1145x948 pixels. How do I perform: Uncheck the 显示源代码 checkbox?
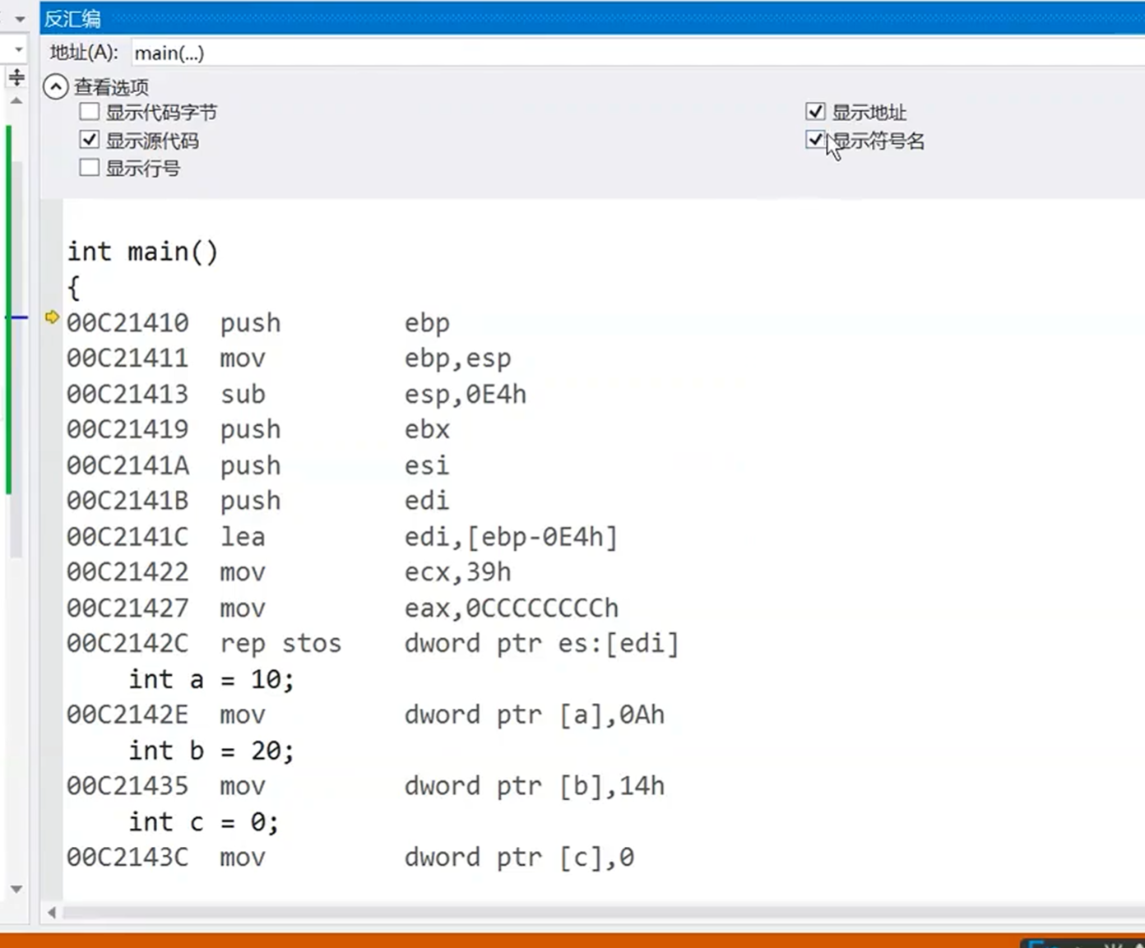pyautogui.click(x=90, y=140)
